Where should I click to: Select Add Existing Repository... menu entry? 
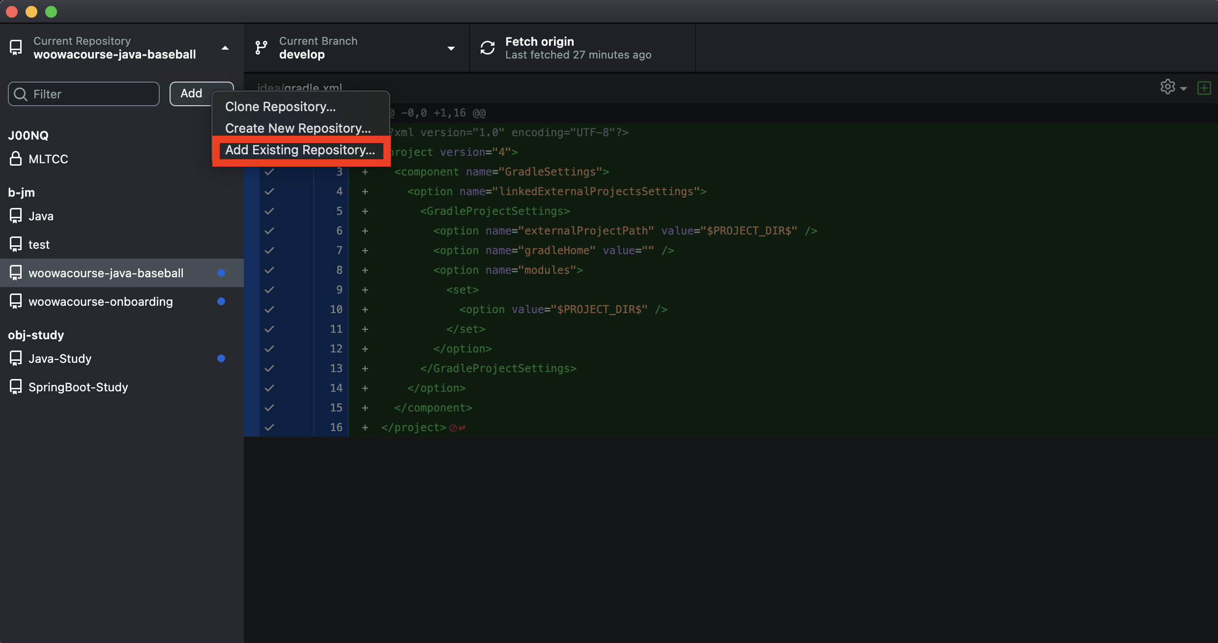(x=300, y=150)
